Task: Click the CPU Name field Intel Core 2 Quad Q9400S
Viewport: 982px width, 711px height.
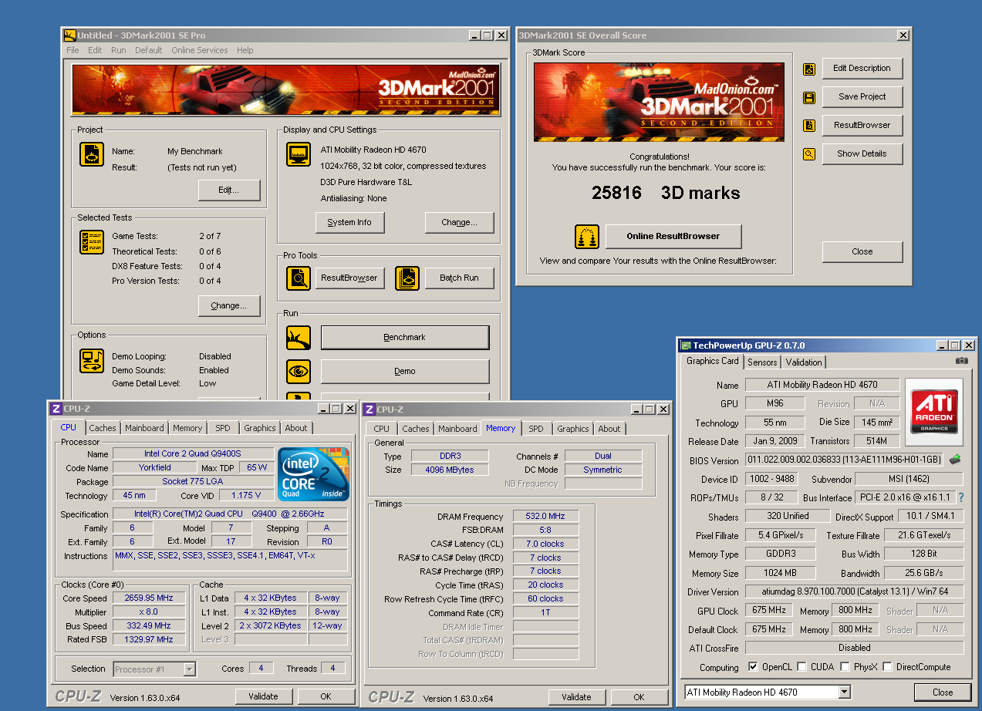Action: point(194,453)
